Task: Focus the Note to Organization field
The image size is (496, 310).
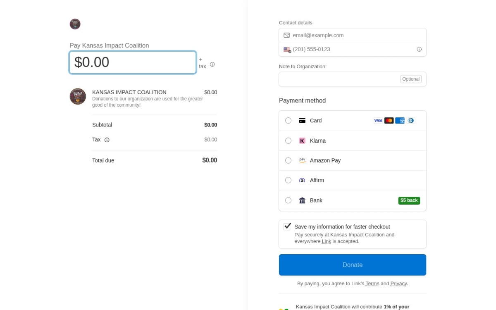Action: point(353,79)
